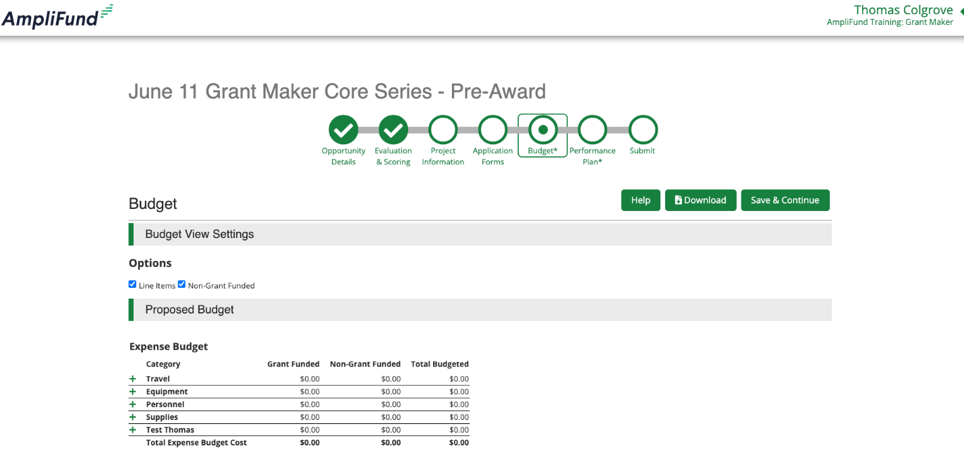This screenshot has width=964, height=455.
Task: Go to Opportunity Details step circle
Action: 343,129
